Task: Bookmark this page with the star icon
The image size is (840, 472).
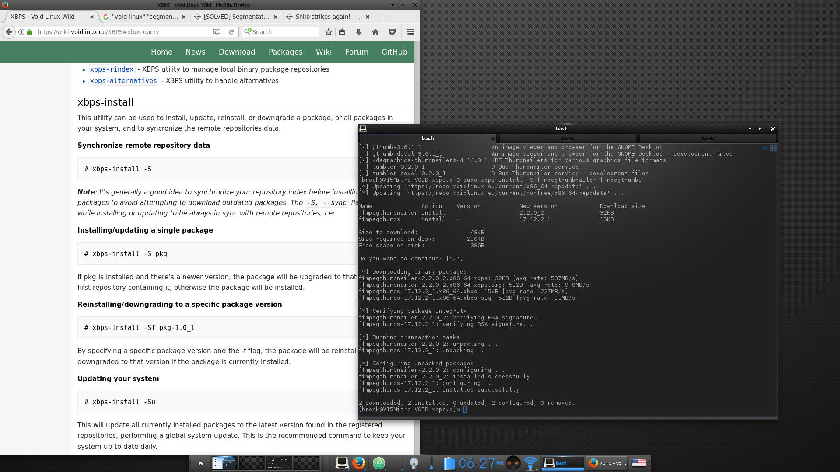Action: pos(329,32)
